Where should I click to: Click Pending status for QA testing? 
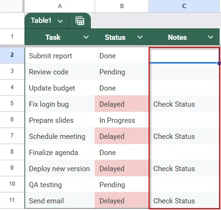point(122,184)
